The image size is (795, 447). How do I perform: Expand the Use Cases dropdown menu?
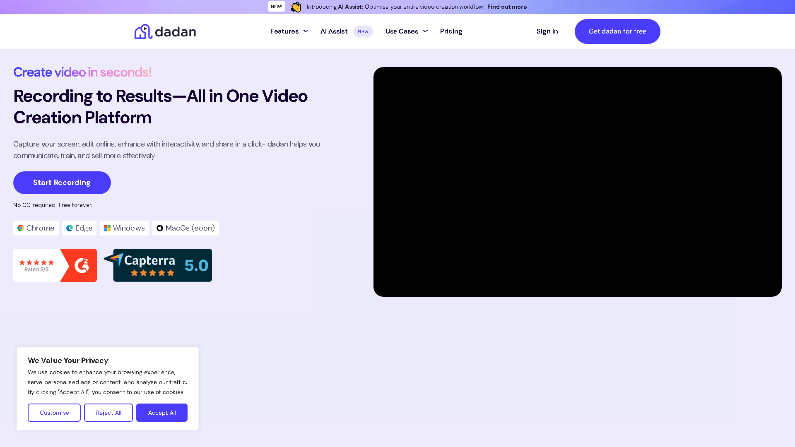coord(406,31)
